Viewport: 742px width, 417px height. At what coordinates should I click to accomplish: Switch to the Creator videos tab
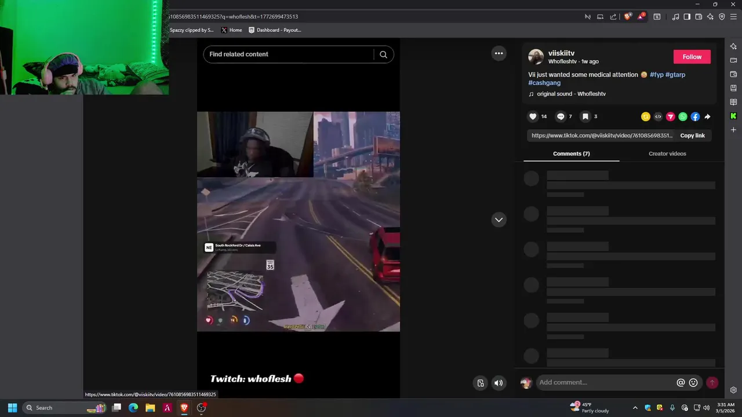pyautogui.click(x=667, y=153)
